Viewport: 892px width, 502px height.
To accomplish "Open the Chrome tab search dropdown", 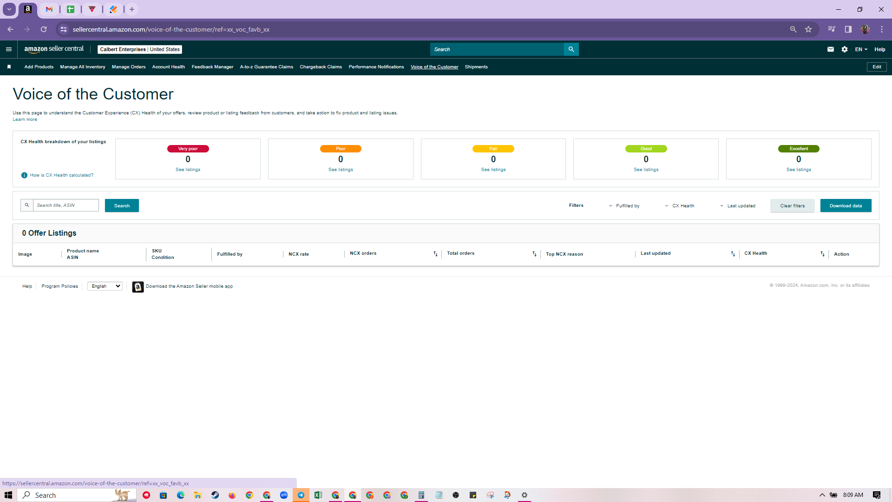I will point(9,9).
